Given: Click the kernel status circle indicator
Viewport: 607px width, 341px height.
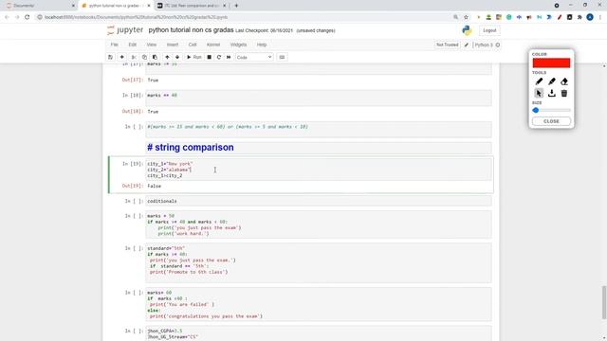Looking at the screenshot, I should pos(498,45).
